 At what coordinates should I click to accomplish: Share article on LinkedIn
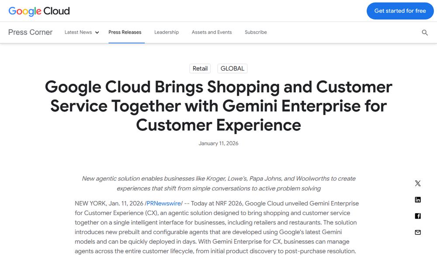[x=418, y=200]
